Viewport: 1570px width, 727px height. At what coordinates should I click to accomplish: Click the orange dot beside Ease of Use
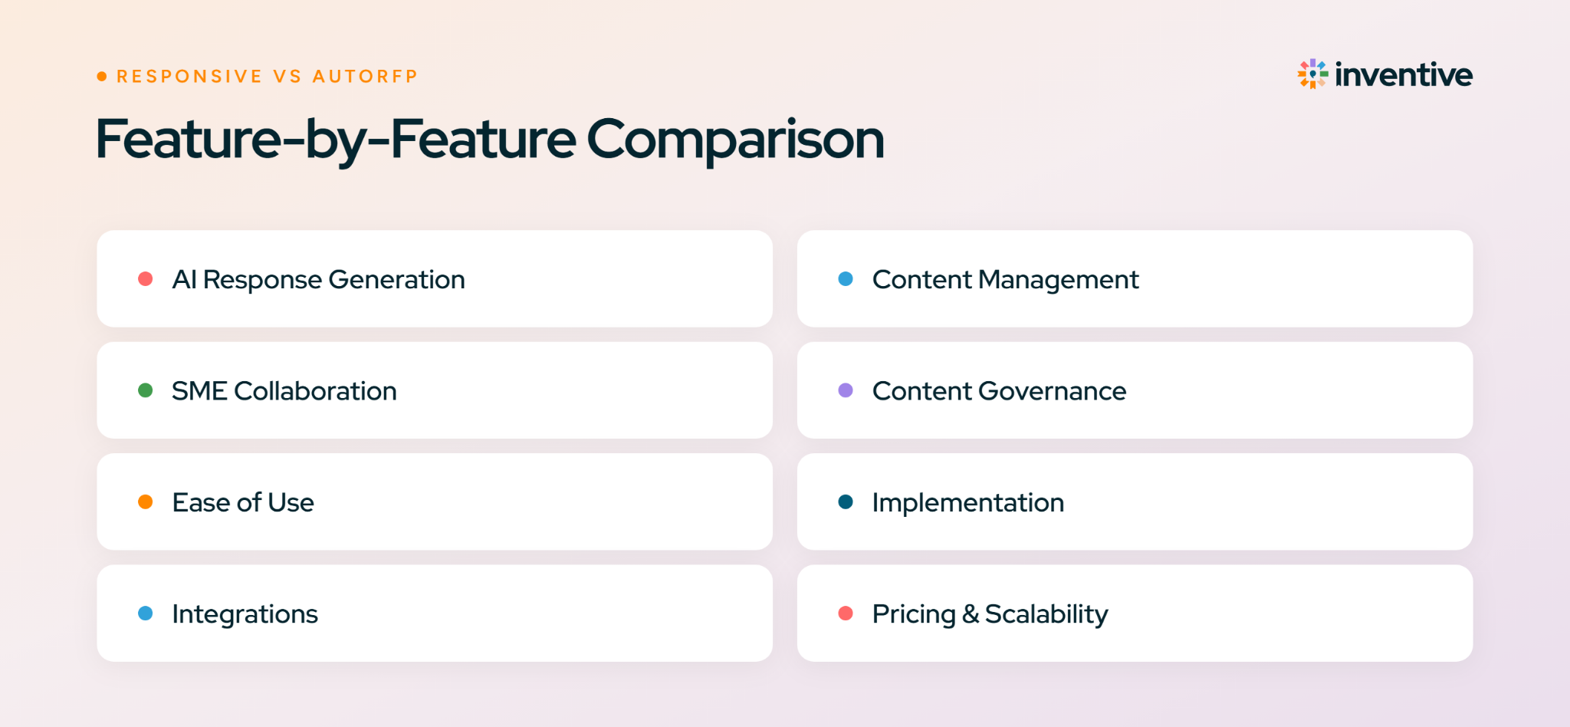point(145,502)
